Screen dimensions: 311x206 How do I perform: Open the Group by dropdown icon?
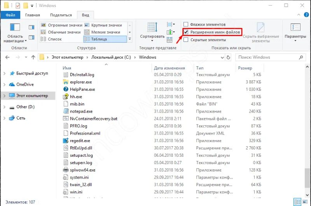click(171, 24)
